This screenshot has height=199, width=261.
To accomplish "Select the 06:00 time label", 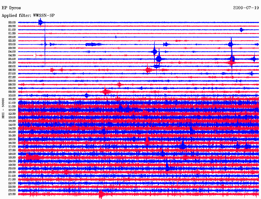I will click(12, 66).
